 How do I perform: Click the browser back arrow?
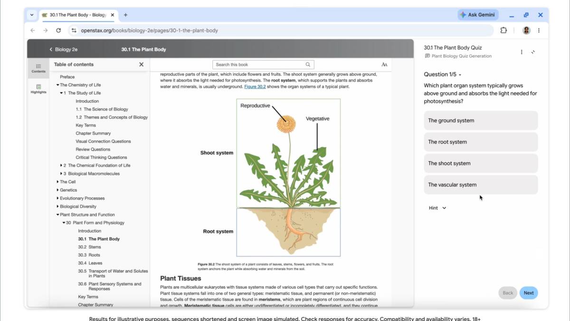(33, 30)
